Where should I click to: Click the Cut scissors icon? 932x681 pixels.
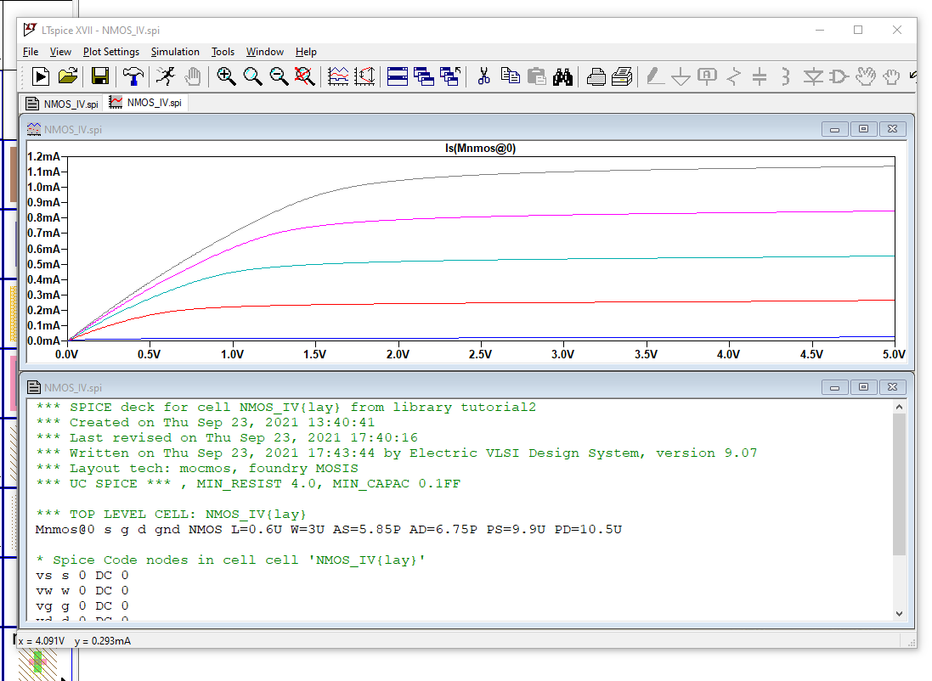coord(483,76)
